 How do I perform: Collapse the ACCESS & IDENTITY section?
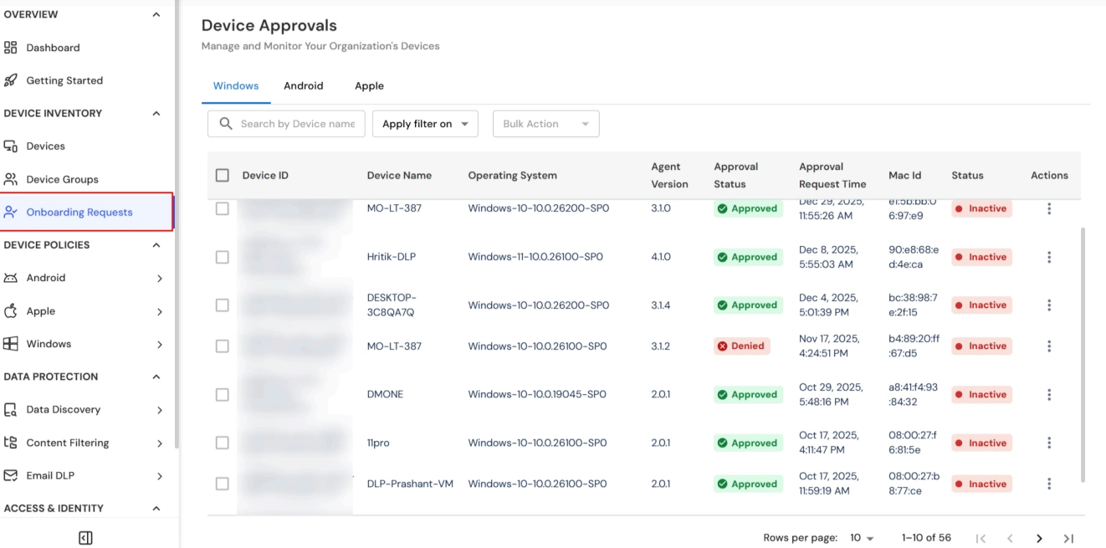(156, 509)
